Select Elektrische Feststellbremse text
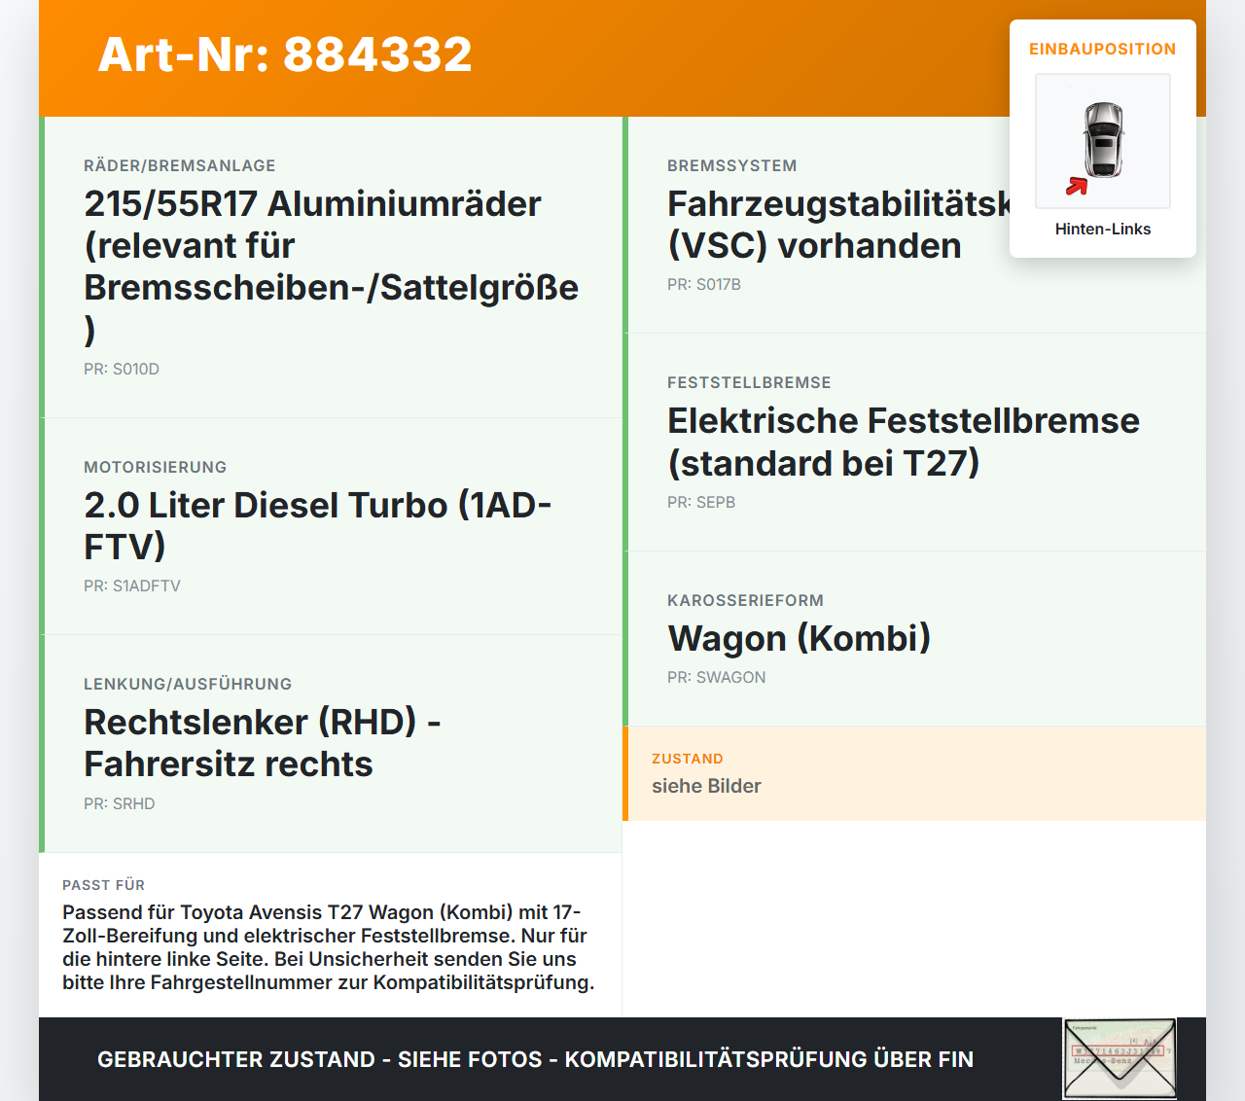 [904, 420]
